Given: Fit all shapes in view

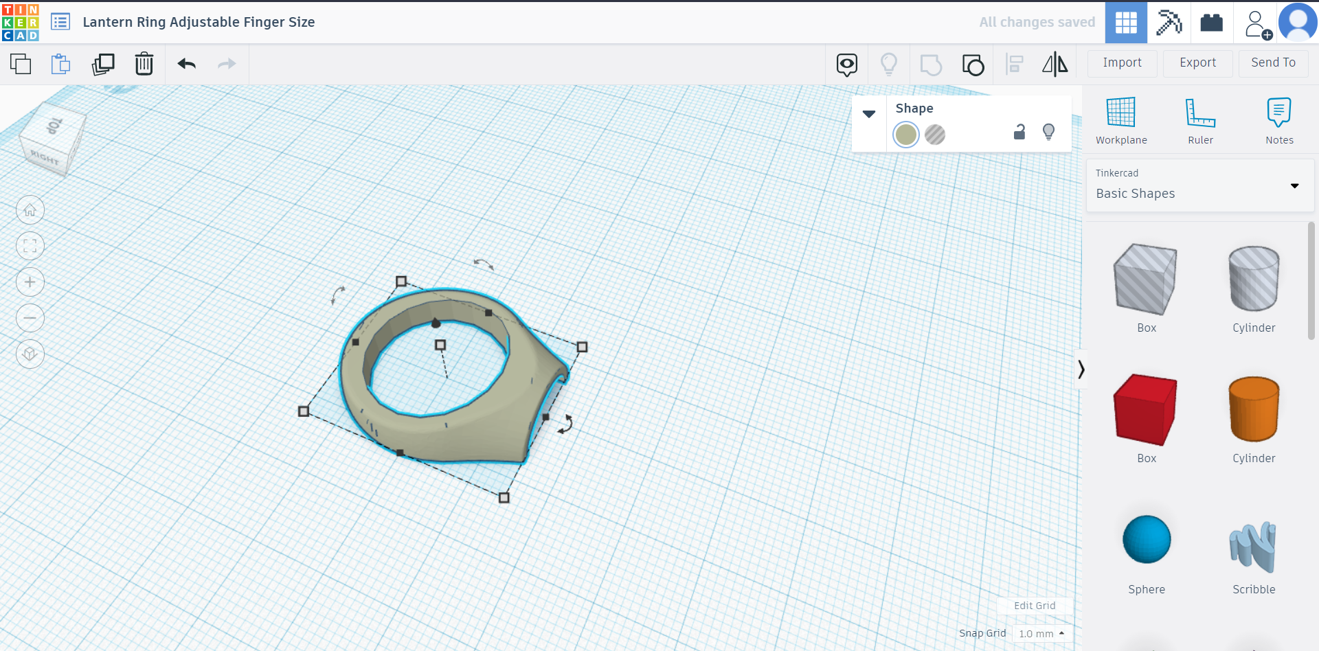Looking at the screenshot, I should (x=30, y=246).
